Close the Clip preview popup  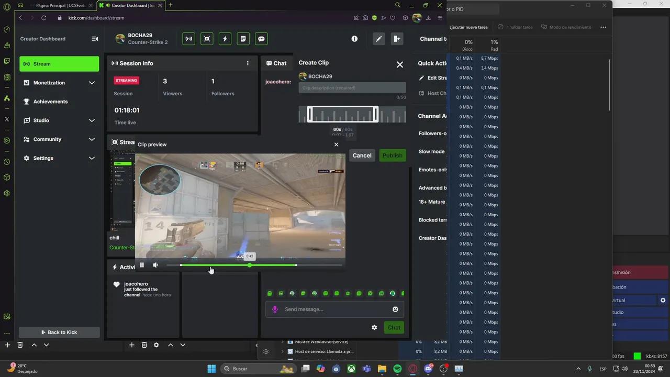click(336, 145)
